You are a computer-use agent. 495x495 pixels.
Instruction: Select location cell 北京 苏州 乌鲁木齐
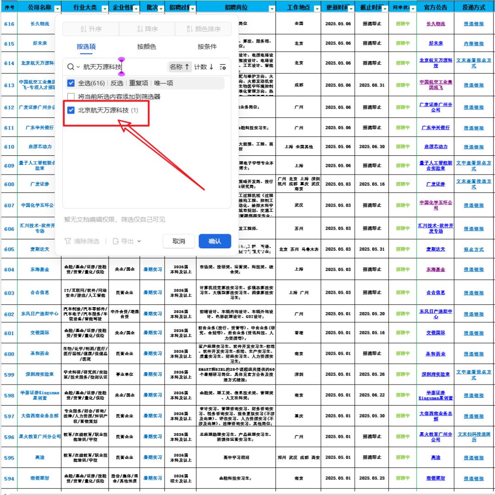coord(298,249)
